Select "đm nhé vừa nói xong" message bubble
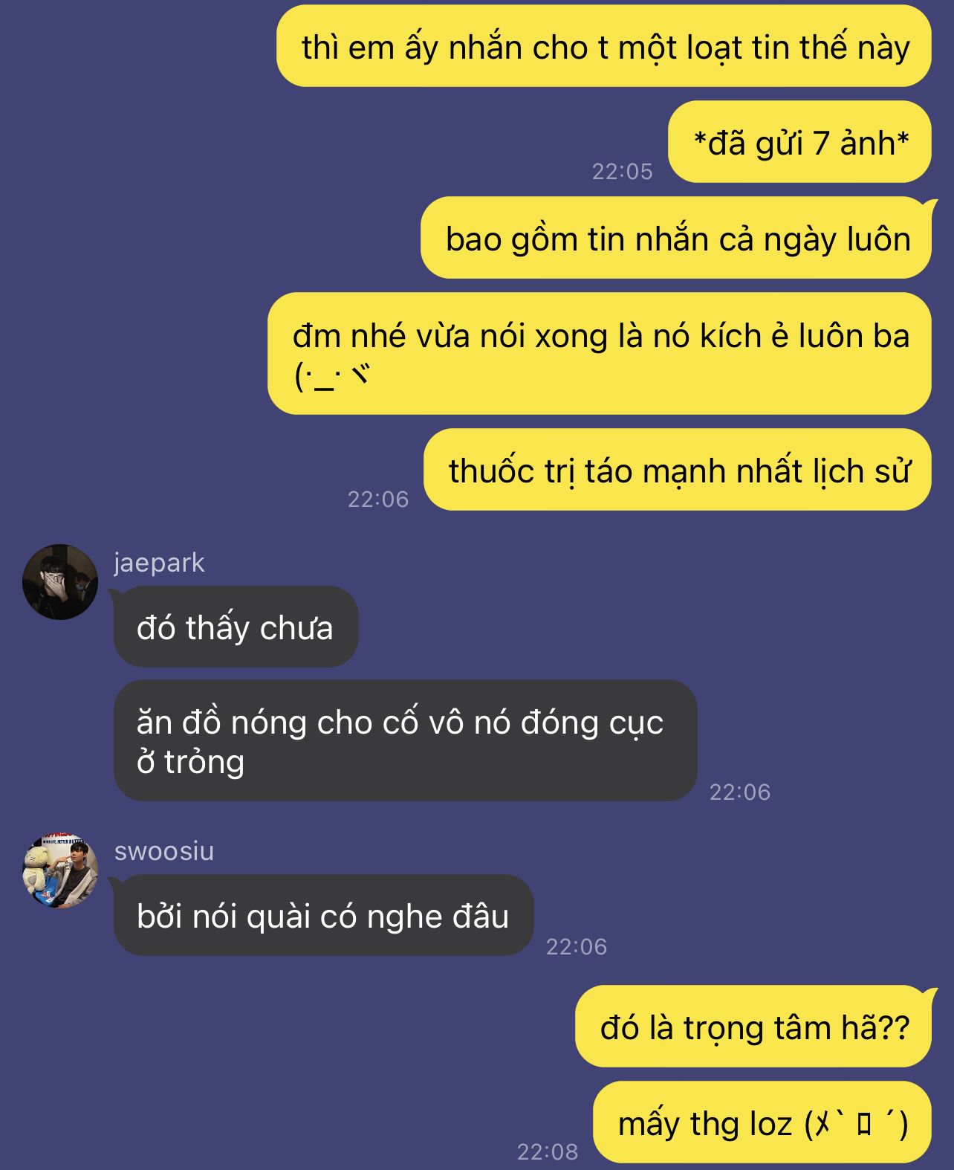The height and width of the screenshot is (1170, 954). (x=600, y=354)
